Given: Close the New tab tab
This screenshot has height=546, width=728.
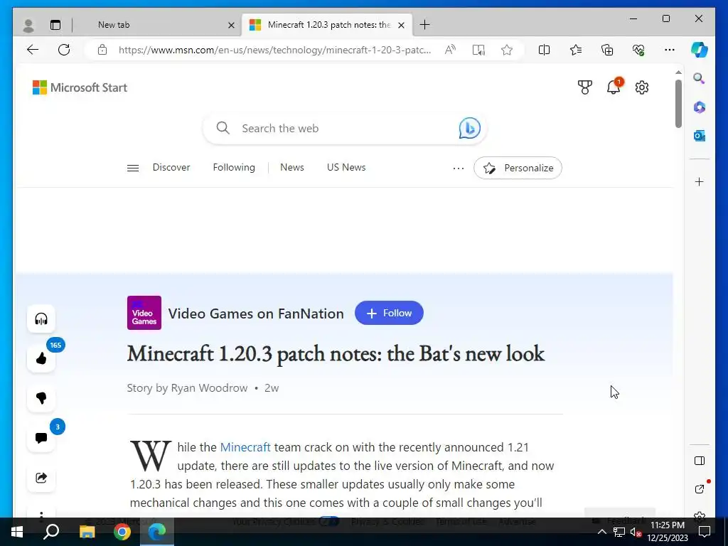Looking at the screenshot, I should click(x=231, y=25).
